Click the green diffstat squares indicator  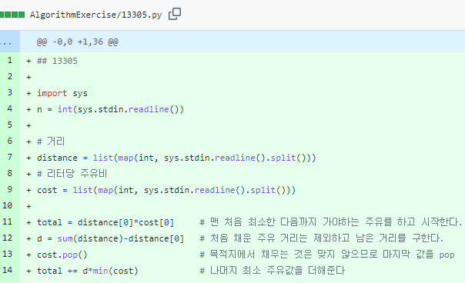[x=12, y=15]
